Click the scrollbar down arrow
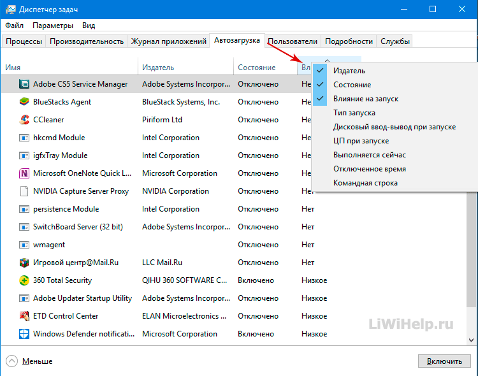The image size is (478, 376). point(471,340)
